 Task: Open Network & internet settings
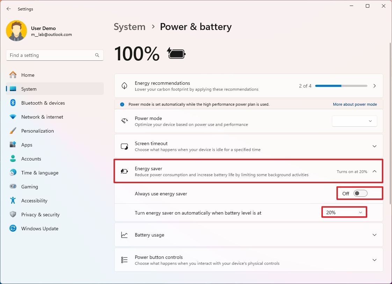pos(42,117)
